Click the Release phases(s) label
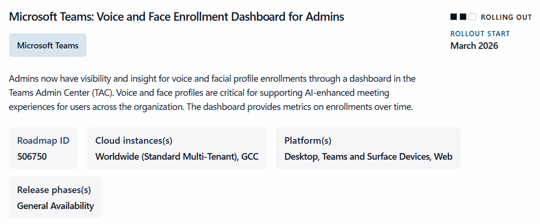This screenshot has width=540, height=224. coord(54,190)
